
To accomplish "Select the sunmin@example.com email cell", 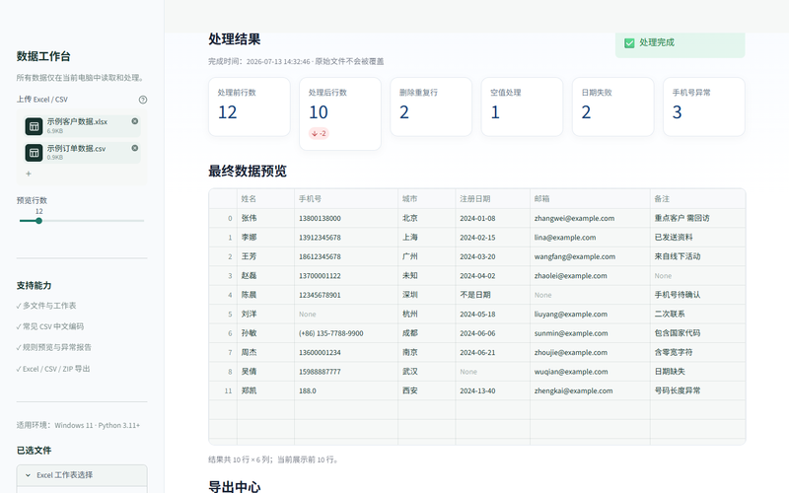I will click(590, 333).
